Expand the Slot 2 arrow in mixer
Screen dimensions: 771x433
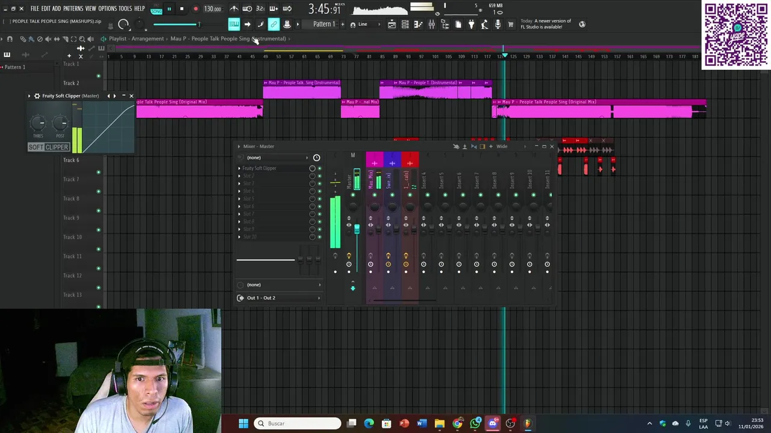pos(239,176)
